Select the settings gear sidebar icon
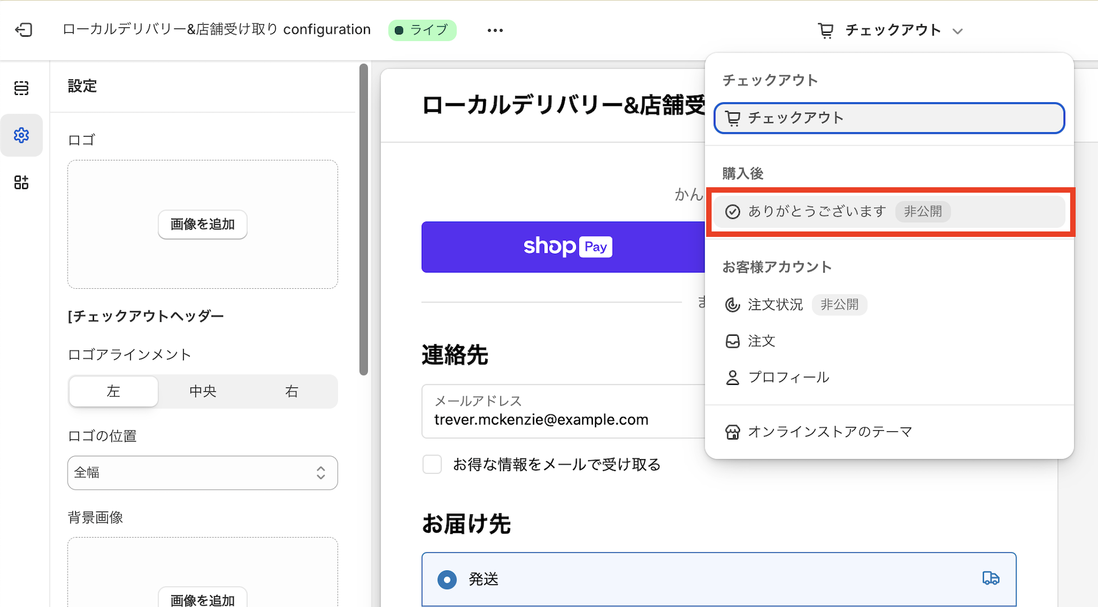 21,135
